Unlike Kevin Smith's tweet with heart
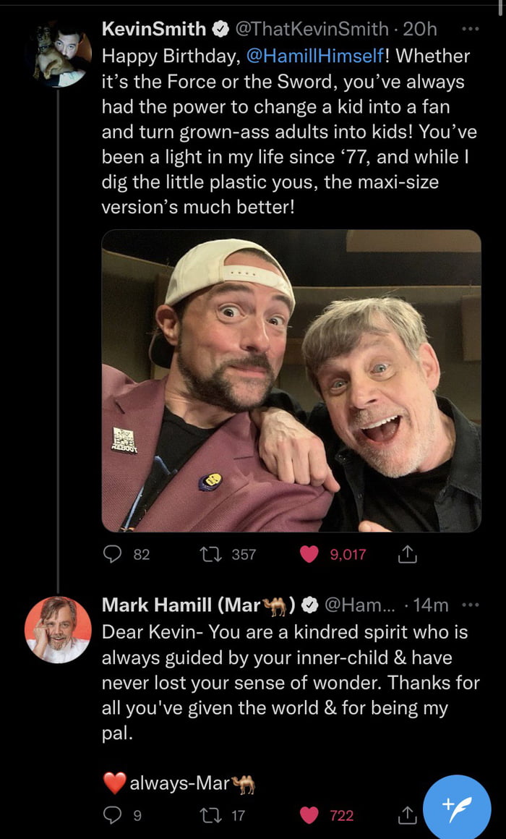The height and width of the screenshot is (839, 506). tap(309, 554)
